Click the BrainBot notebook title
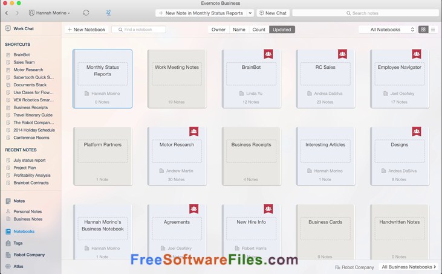Viewport: 442px width, 274px height. coord(251,67)
